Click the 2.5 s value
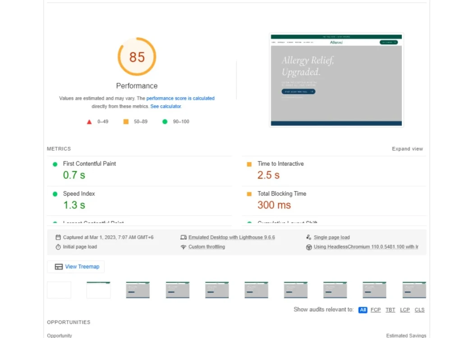 pos(268,175)
